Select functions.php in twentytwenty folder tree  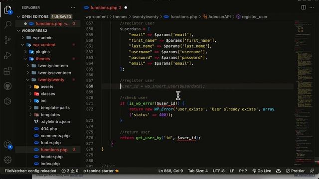pos(54,150)
